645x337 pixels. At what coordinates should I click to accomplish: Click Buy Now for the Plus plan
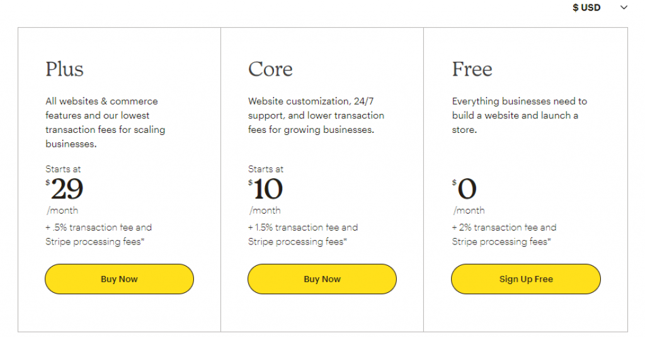pos(119,279)
